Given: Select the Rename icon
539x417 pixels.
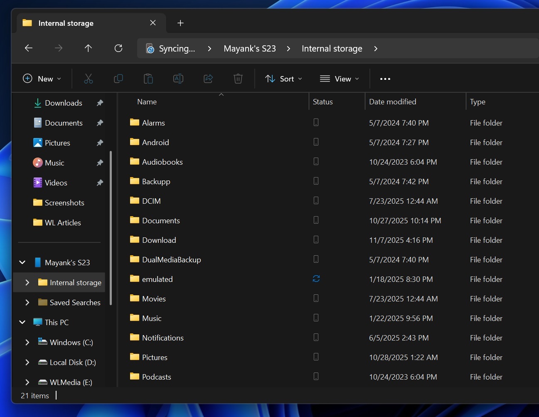Looking at the screenshot, I should point(178,78).
